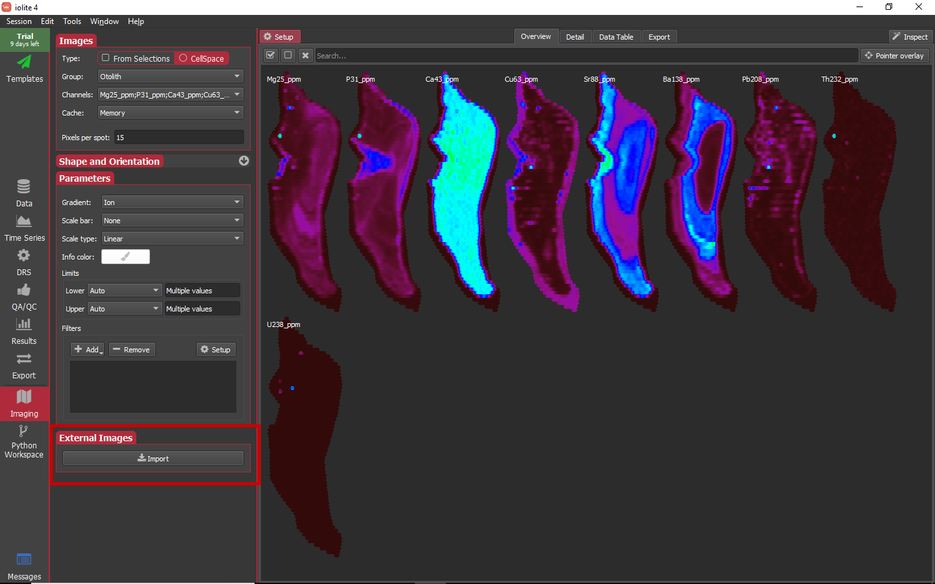Image resolution: width=935 pixels, height=584 pixels.
Task: Click the image Search field
Action: coord(586,56)
